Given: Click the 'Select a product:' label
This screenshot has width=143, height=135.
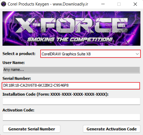Looking at the screenshot, I should pos(19,54).
